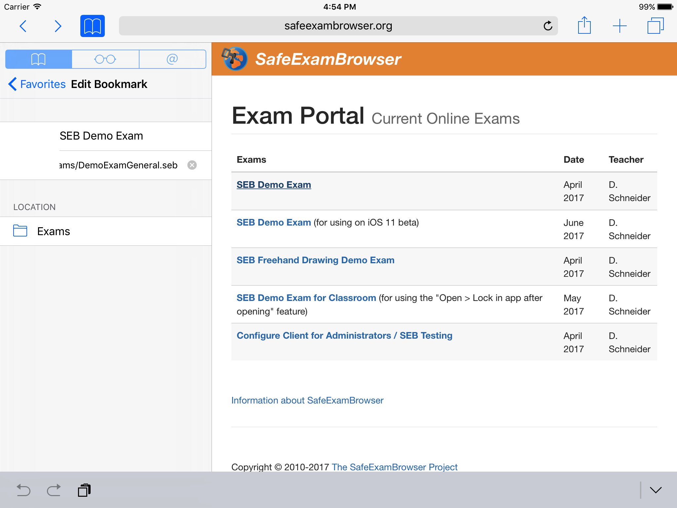Reload the page with refresh icon
The height and width of the screenshot is (508, 677).
point(548,26)
